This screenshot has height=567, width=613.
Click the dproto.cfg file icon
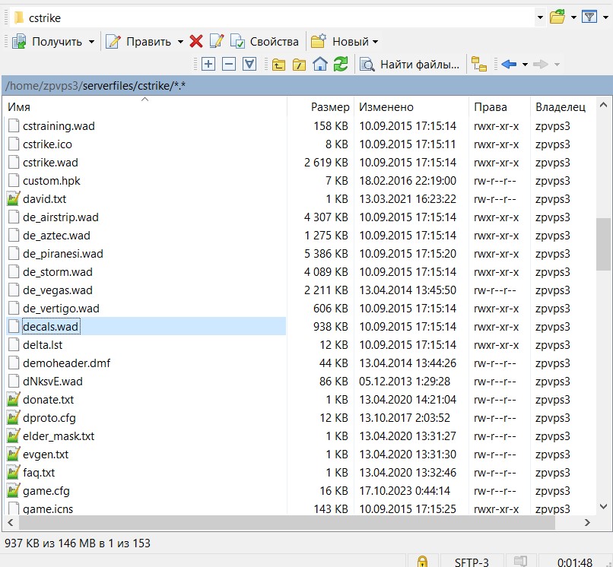click(13, 418)
